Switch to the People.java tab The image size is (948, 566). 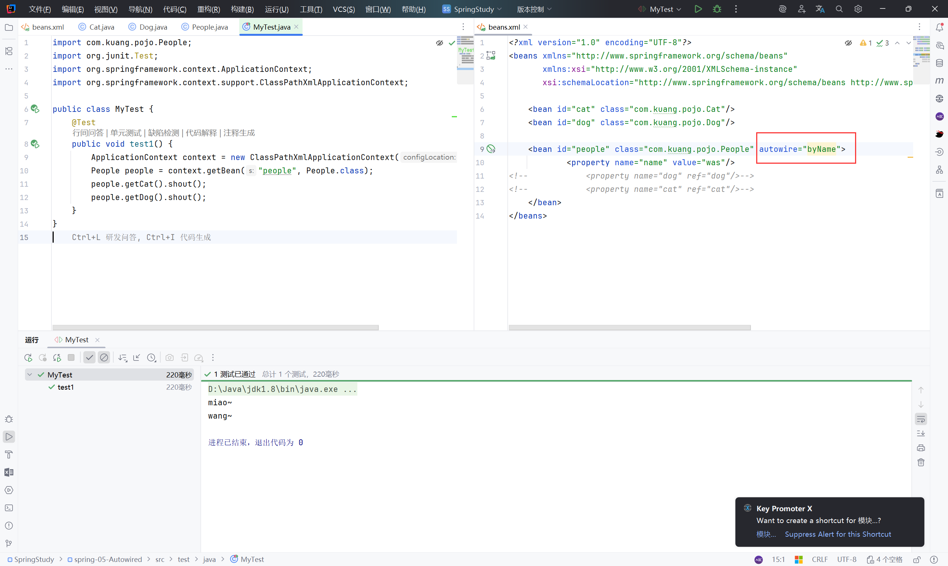coord(209,27)
